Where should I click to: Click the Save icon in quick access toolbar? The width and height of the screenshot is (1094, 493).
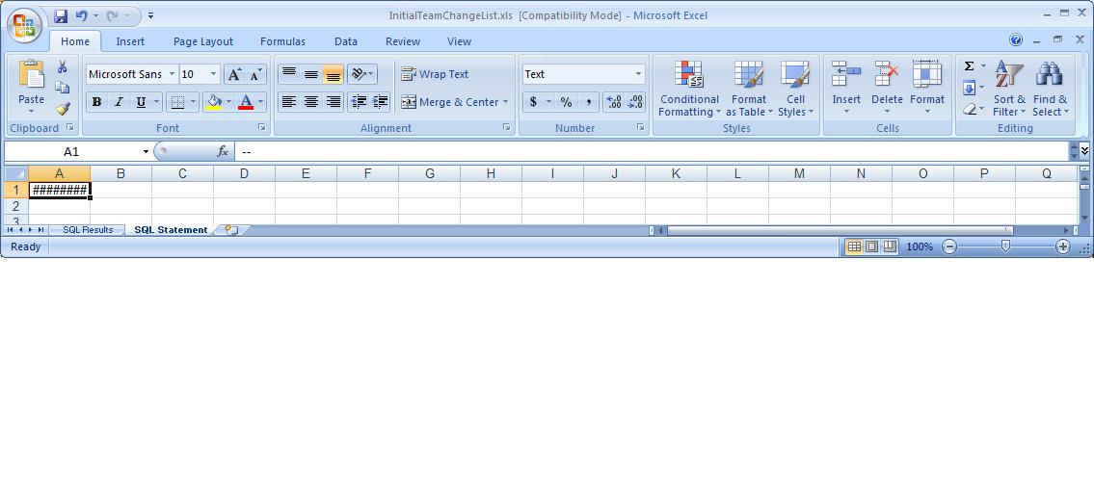click(61, 15)
